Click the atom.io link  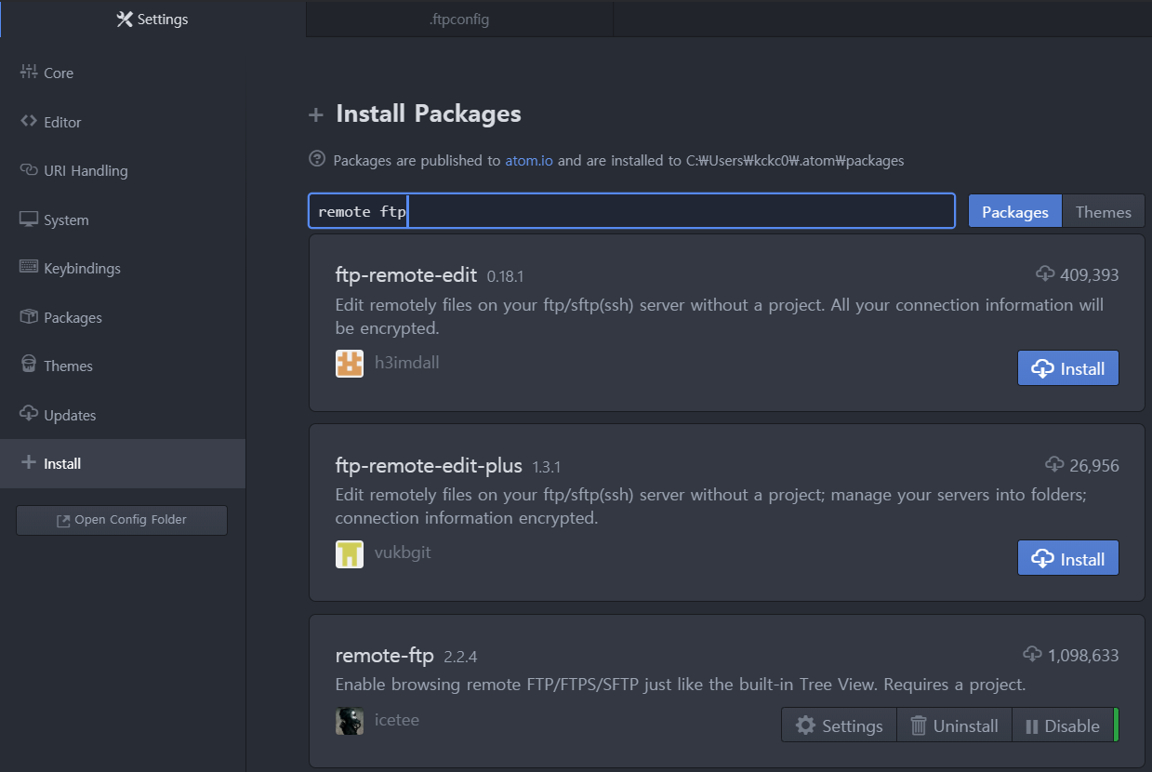[529, 160]
